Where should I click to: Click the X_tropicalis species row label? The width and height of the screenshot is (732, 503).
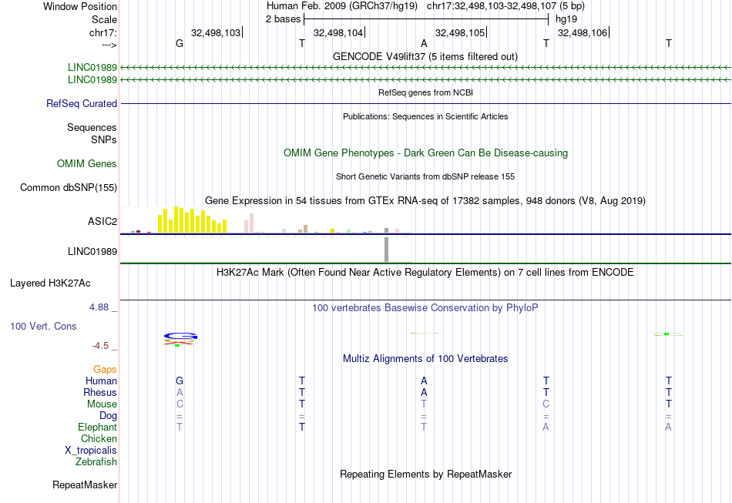point(91,451)
